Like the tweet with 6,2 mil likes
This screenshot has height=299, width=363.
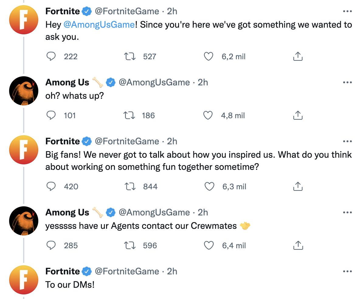coord(208,57)
